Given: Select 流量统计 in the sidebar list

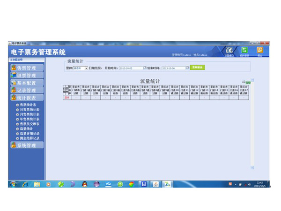Looking at the screenshot, I should (x=26, y=128).
